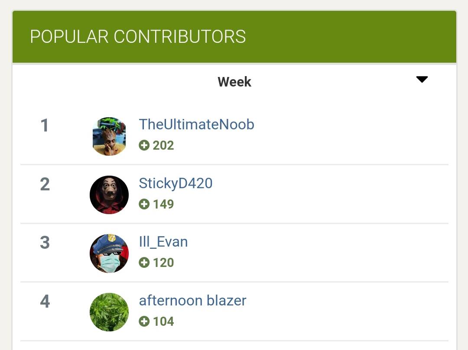Image resolution: width=468 pixels, height=350 pixels.
Task: Open TheUltimateNoob avatar with Groot image
Action: tap(109, 136)
